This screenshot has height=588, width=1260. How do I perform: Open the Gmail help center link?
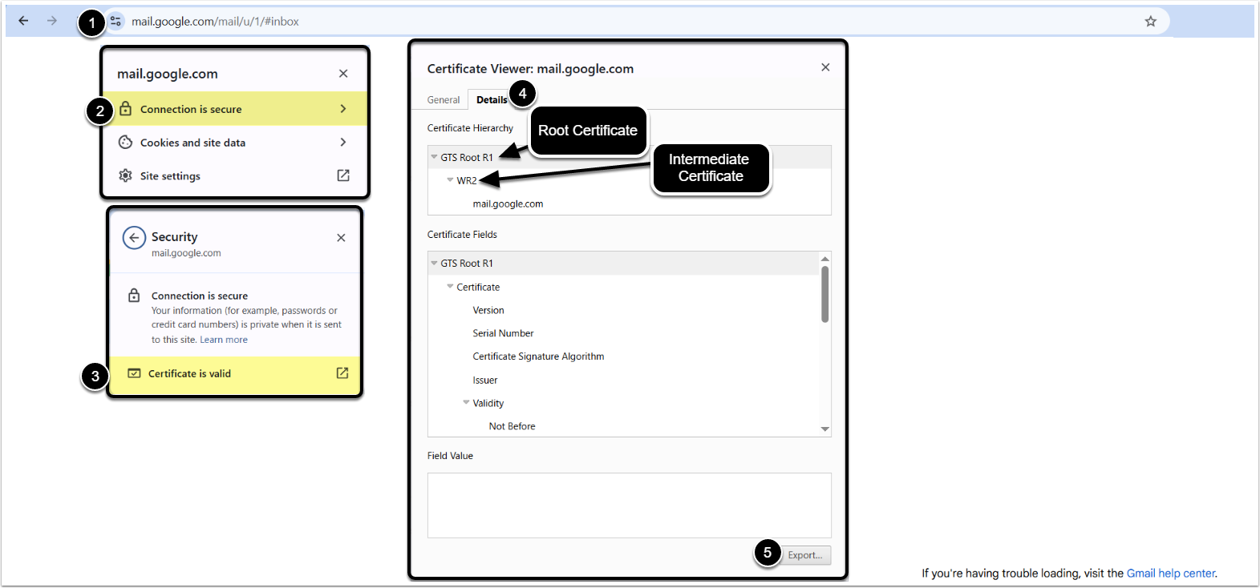pos(1171,574)
